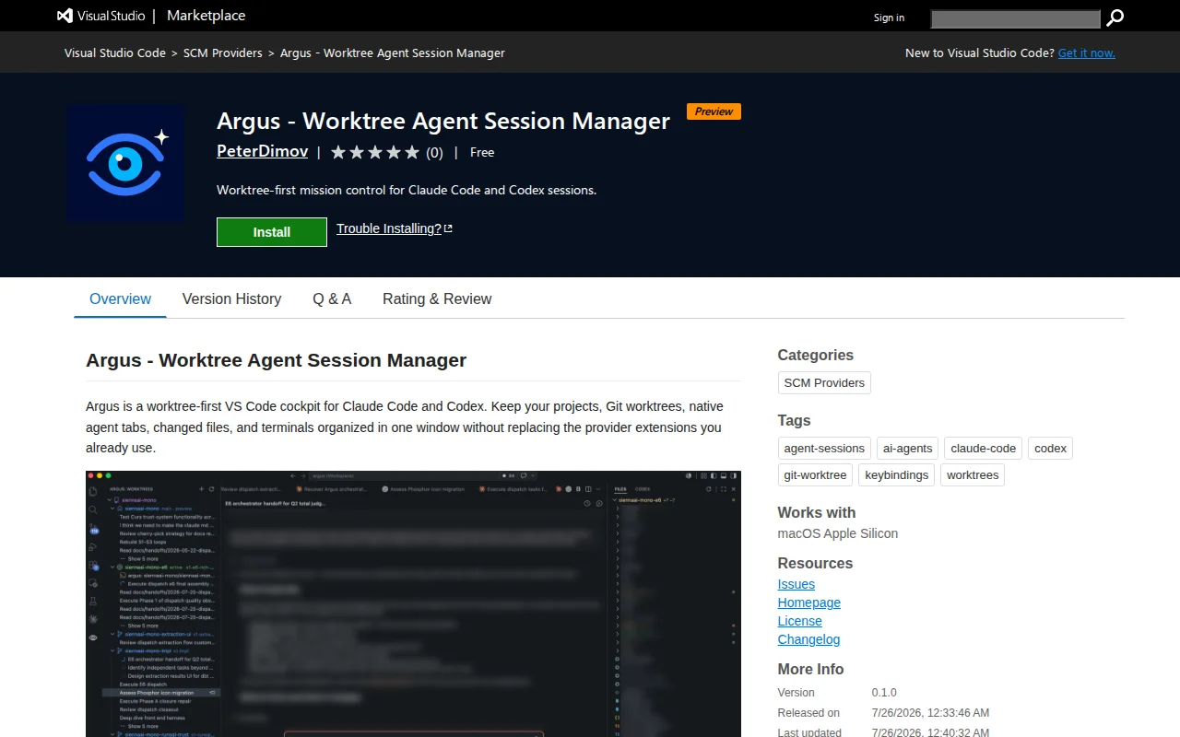Click the Released on date 7/26/2026, 12:33:46 AM

[931, 713]
